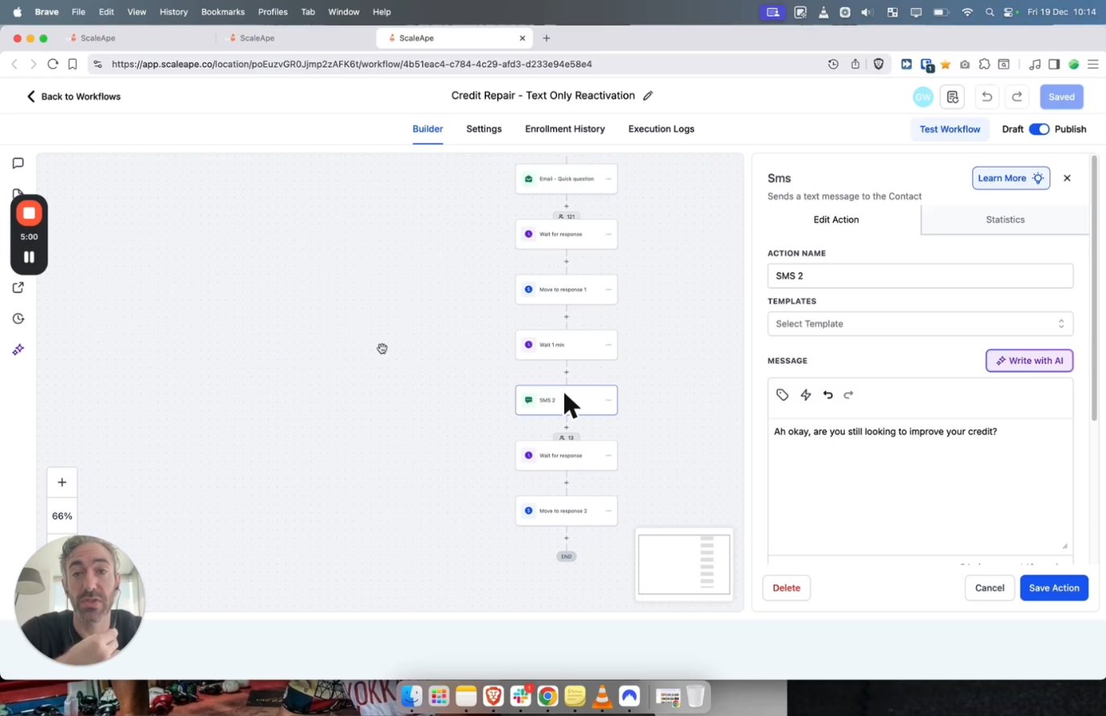Open a new browser tab
Screen dimensions: 1106x716
click(547, 38)
